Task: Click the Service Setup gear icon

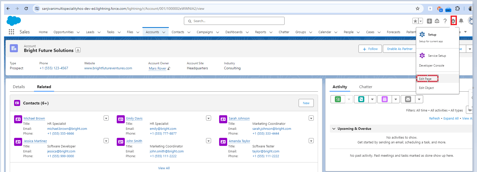Action: [x=422, y=55]
